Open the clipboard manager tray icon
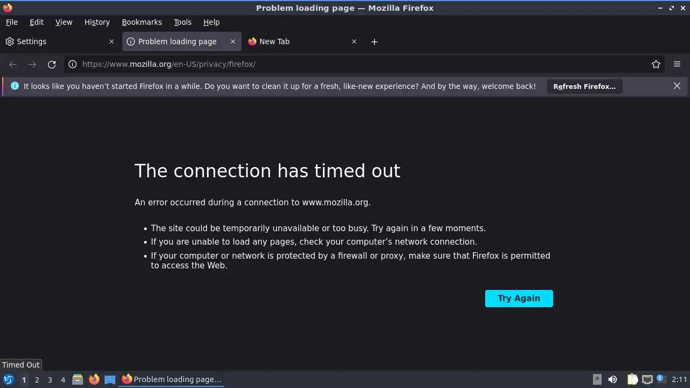The image size is (690, 388). pyautogui.click(x=633, y=379)
